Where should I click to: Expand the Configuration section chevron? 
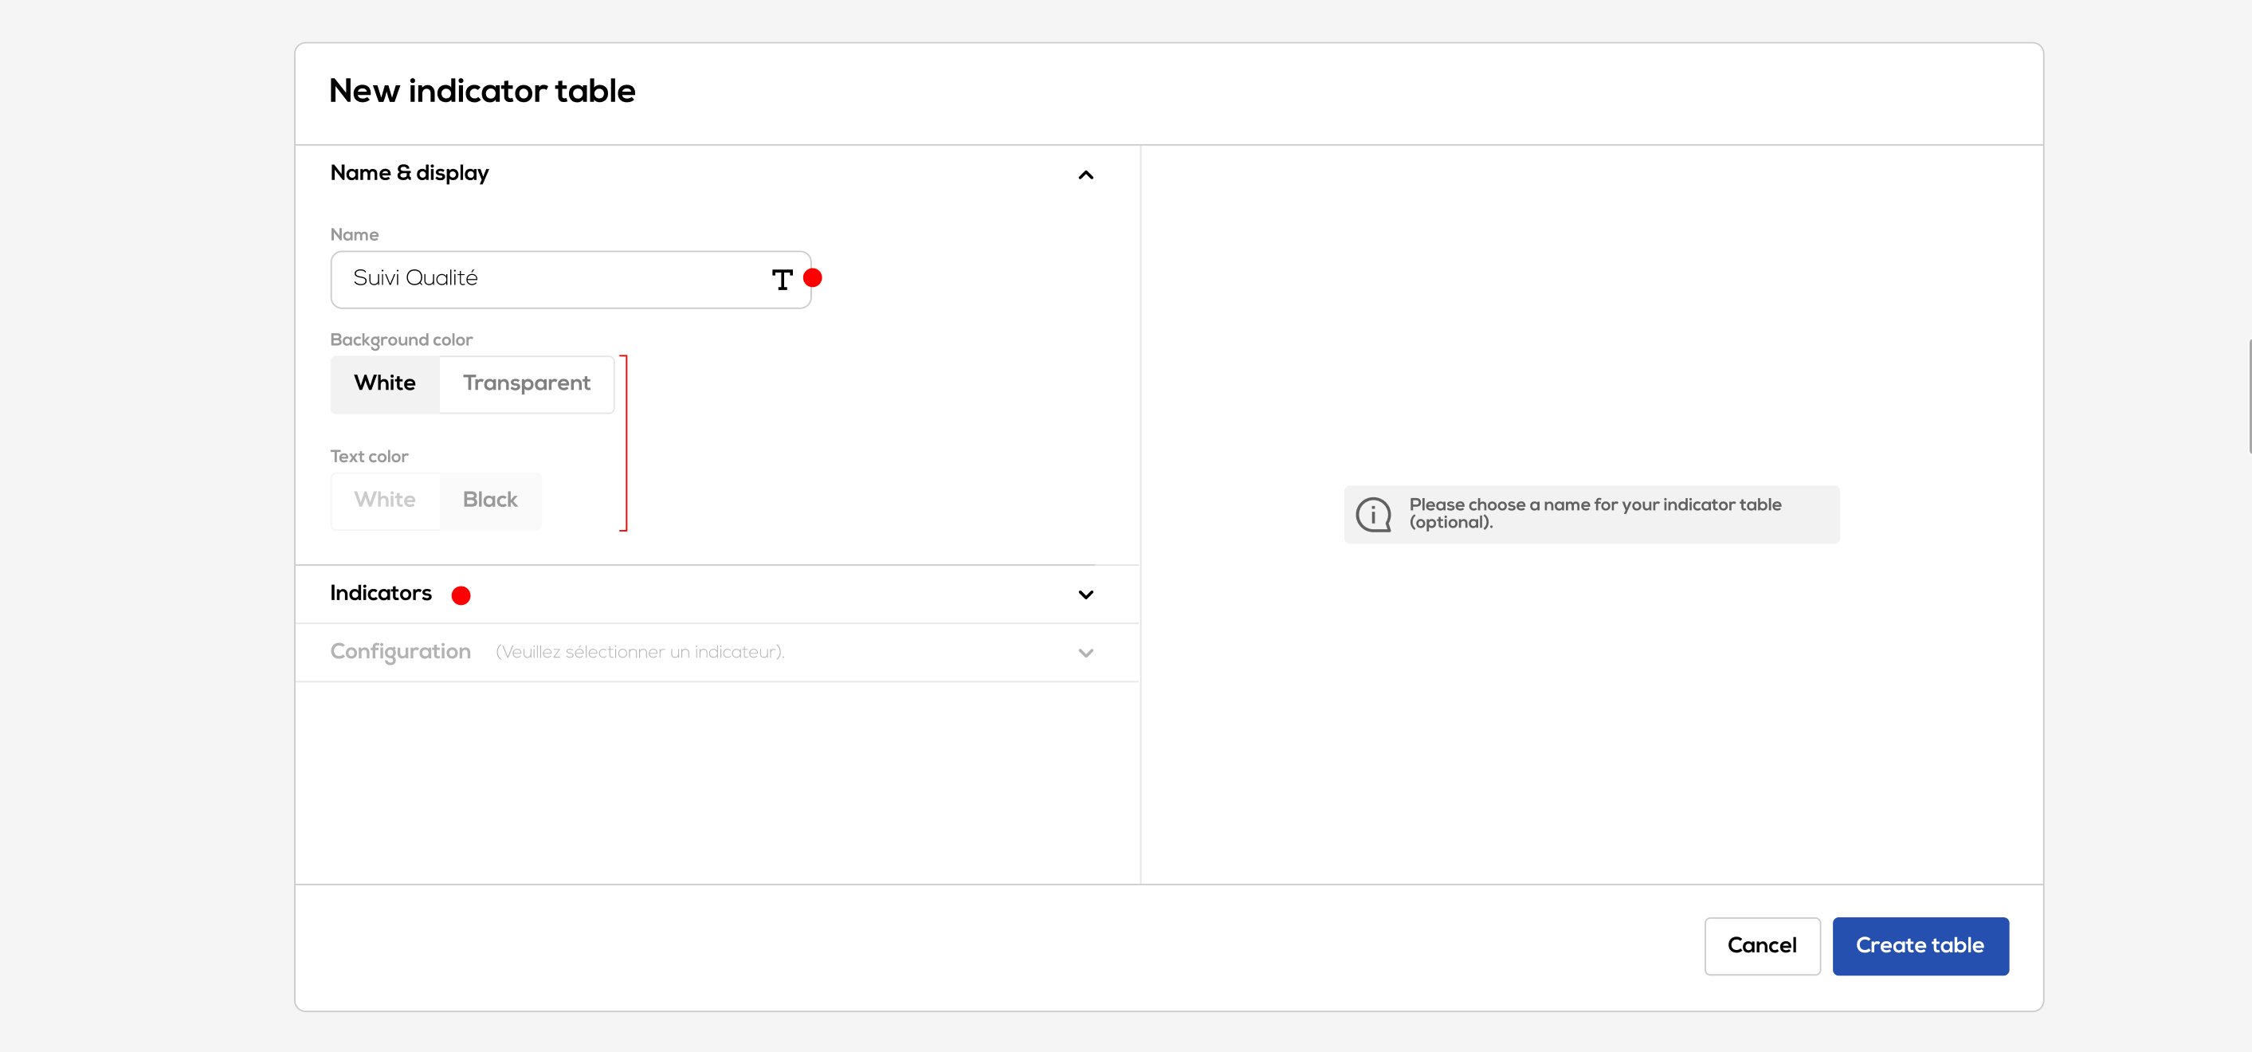tap(1085, 654)
